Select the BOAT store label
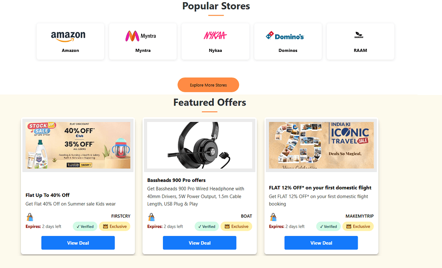The image size is (442, 268). click(246, 216)
